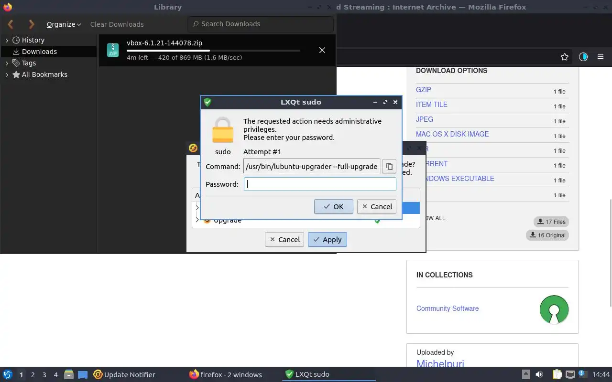Switch to virtual desktop 2
This screenshot has width=612, height=382.
(33, 375)
